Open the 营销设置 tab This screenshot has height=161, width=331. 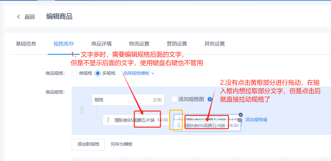click(177, 44)
